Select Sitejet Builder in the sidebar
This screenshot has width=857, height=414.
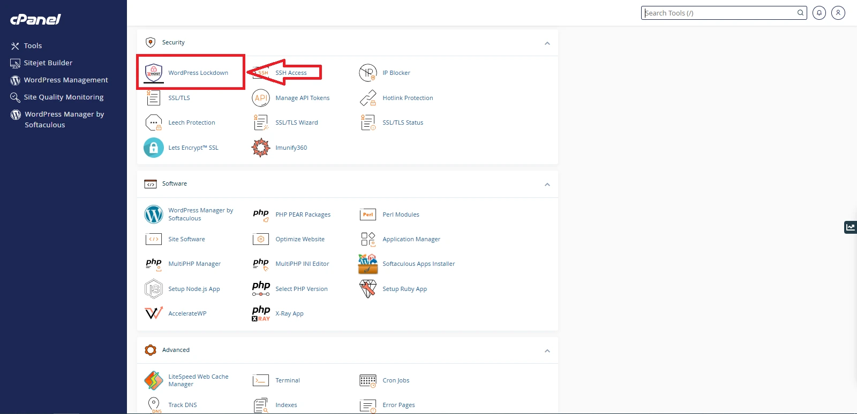(48, 63)
